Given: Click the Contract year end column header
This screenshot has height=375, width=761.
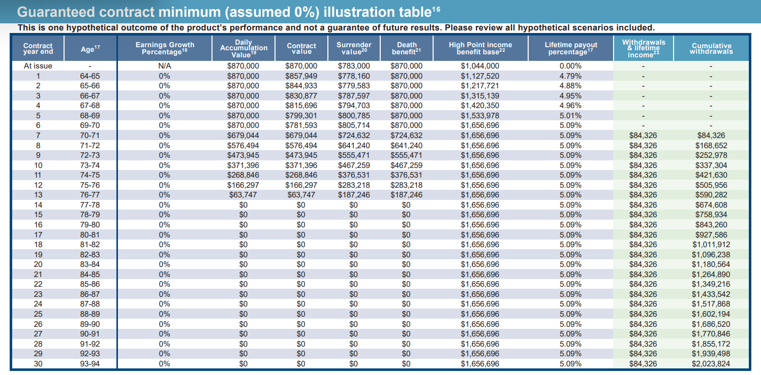Looking at the screenshot, I should (x=38, y=48).
